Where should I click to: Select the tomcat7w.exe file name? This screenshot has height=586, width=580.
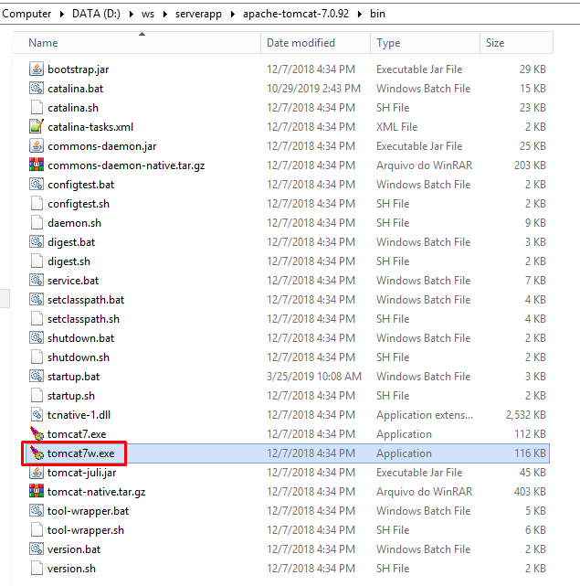click(x=80, y=453)
